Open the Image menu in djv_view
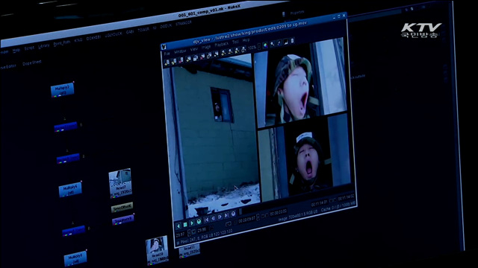 coord(206,47)
